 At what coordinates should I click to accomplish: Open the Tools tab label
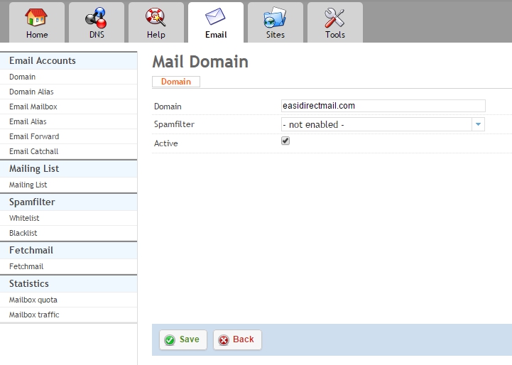335,35
